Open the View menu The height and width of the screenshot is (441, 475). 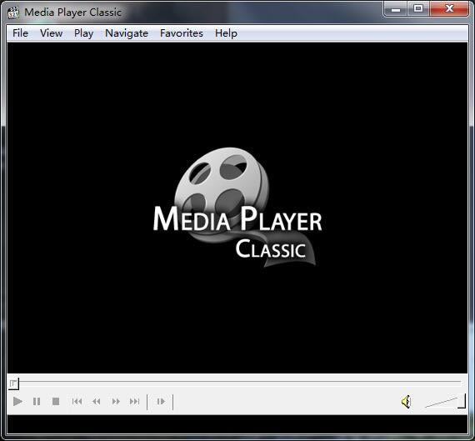(51, 33)
